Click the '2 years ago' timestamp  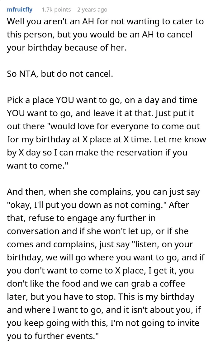tap(92, 10)
